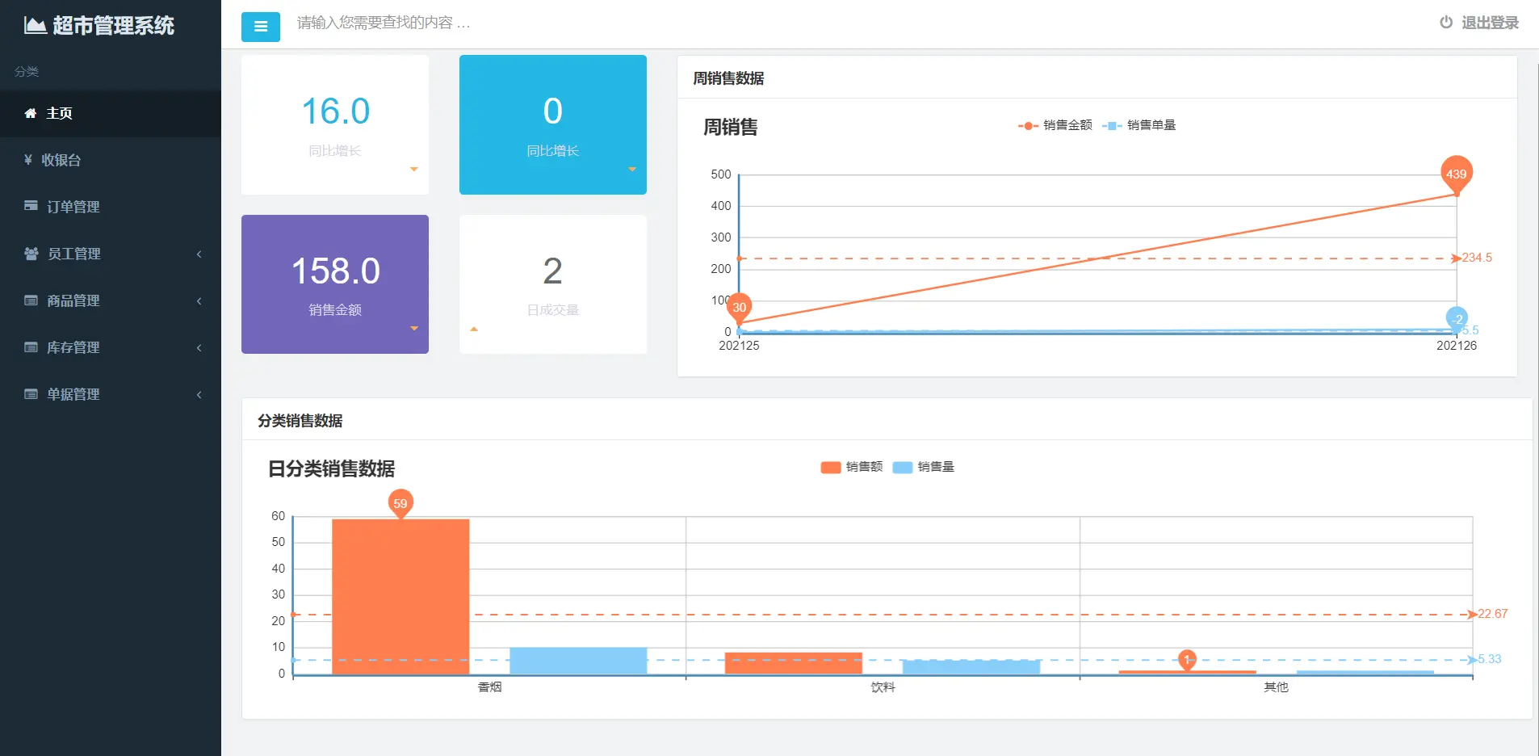Toggle the 销售额 legend in category chart
1539x756 pixels.
[852, 467]
